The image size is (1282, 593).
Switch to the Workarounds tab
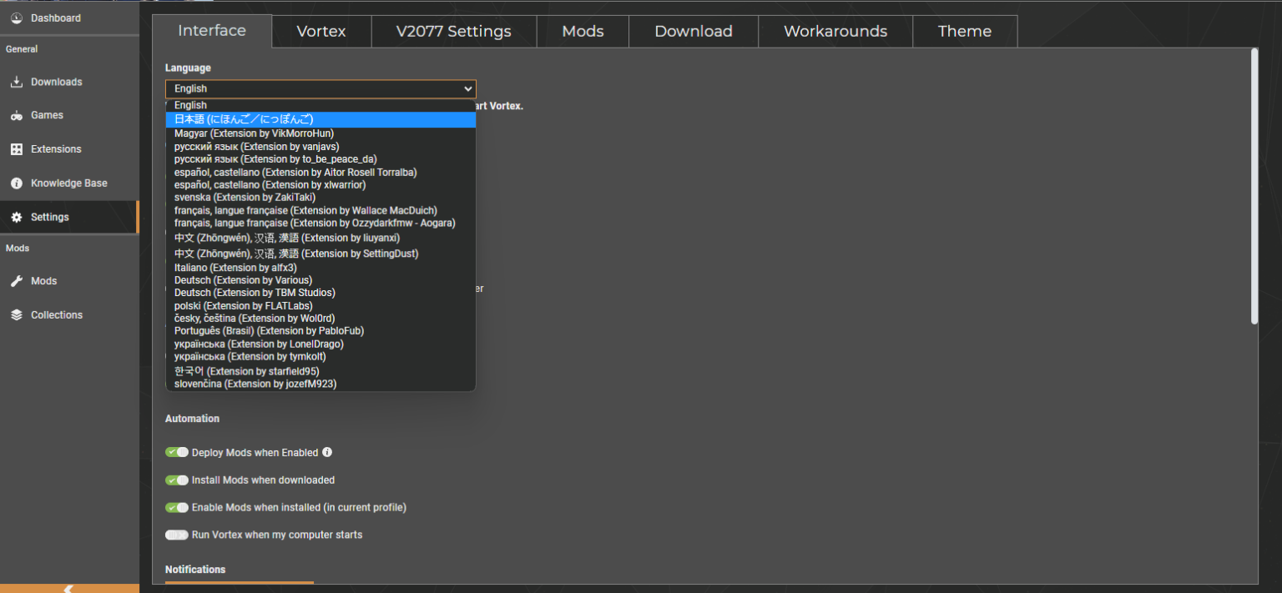click(x=835, y=31)
